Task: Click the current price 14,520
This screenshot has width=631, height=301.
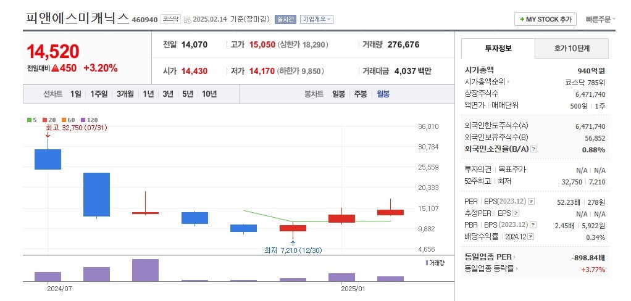Action: click(x=53, y=51)
